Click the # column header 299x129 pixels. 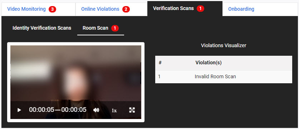click(160, 63)
